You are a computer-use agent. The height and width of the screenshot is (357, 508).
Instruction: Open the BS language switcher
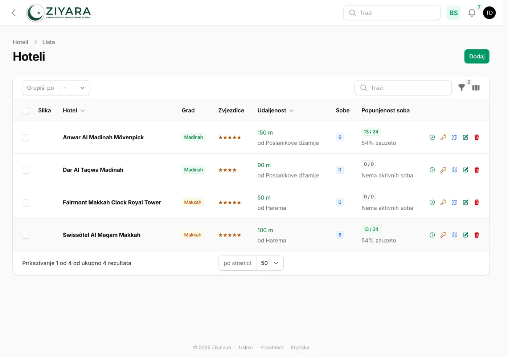pos(454,13)
